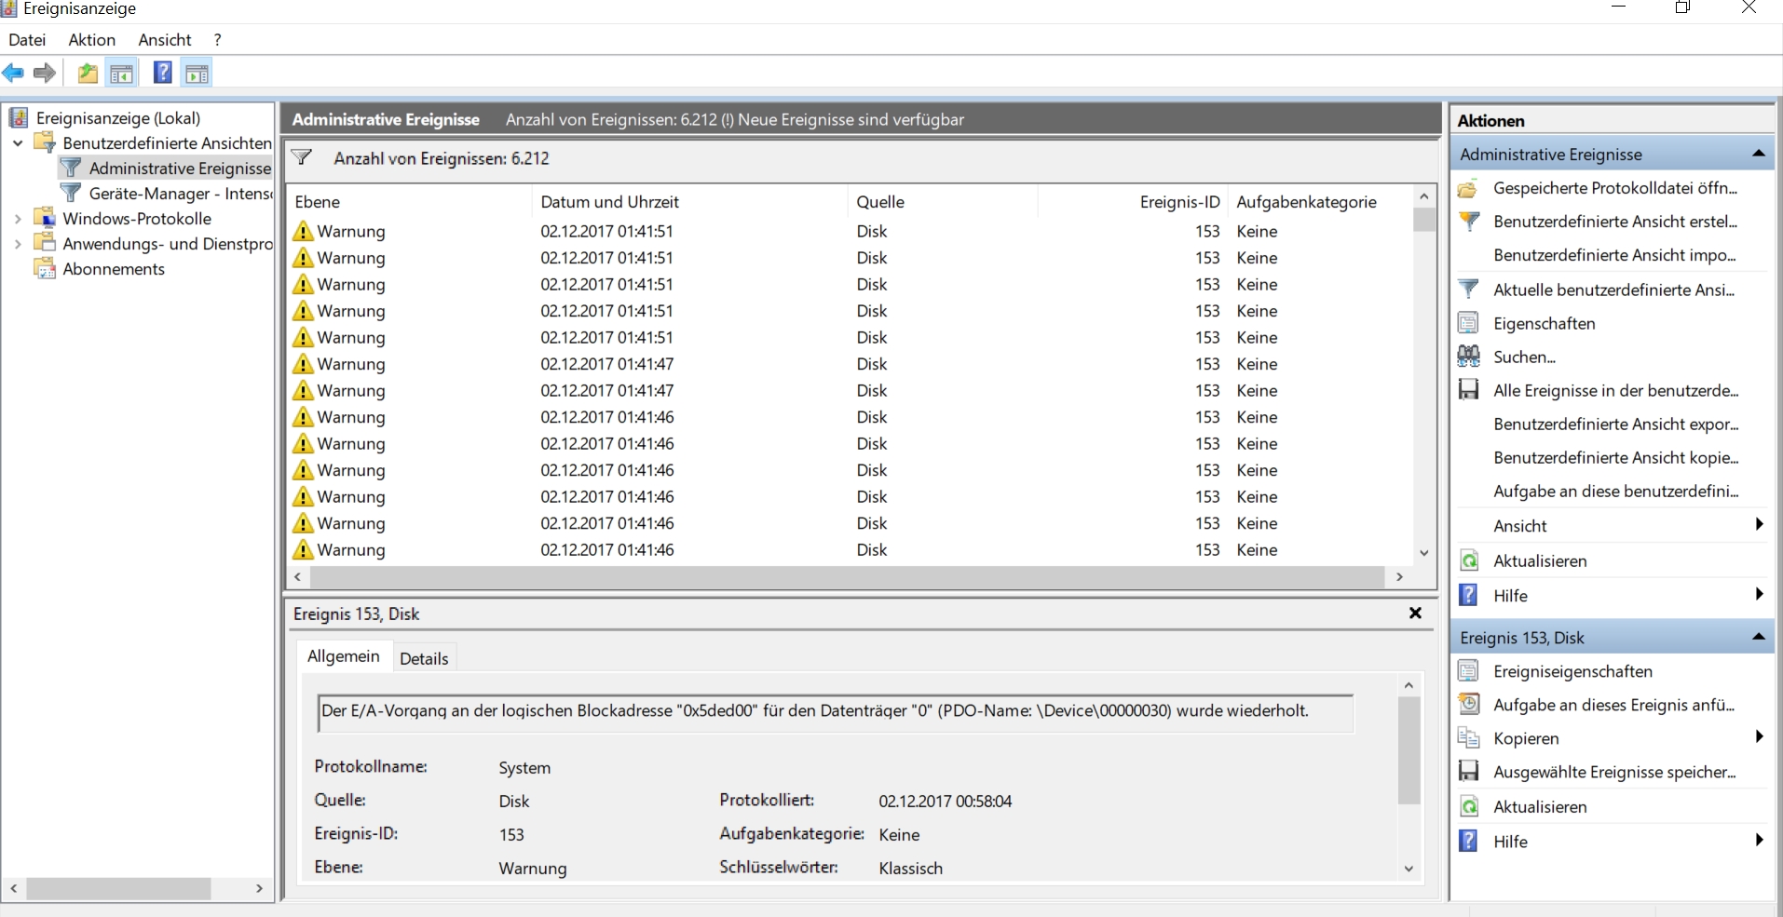
Task: Click Aktualisieren under Ereignis 153, Disk section
Action: point(1539,806)
